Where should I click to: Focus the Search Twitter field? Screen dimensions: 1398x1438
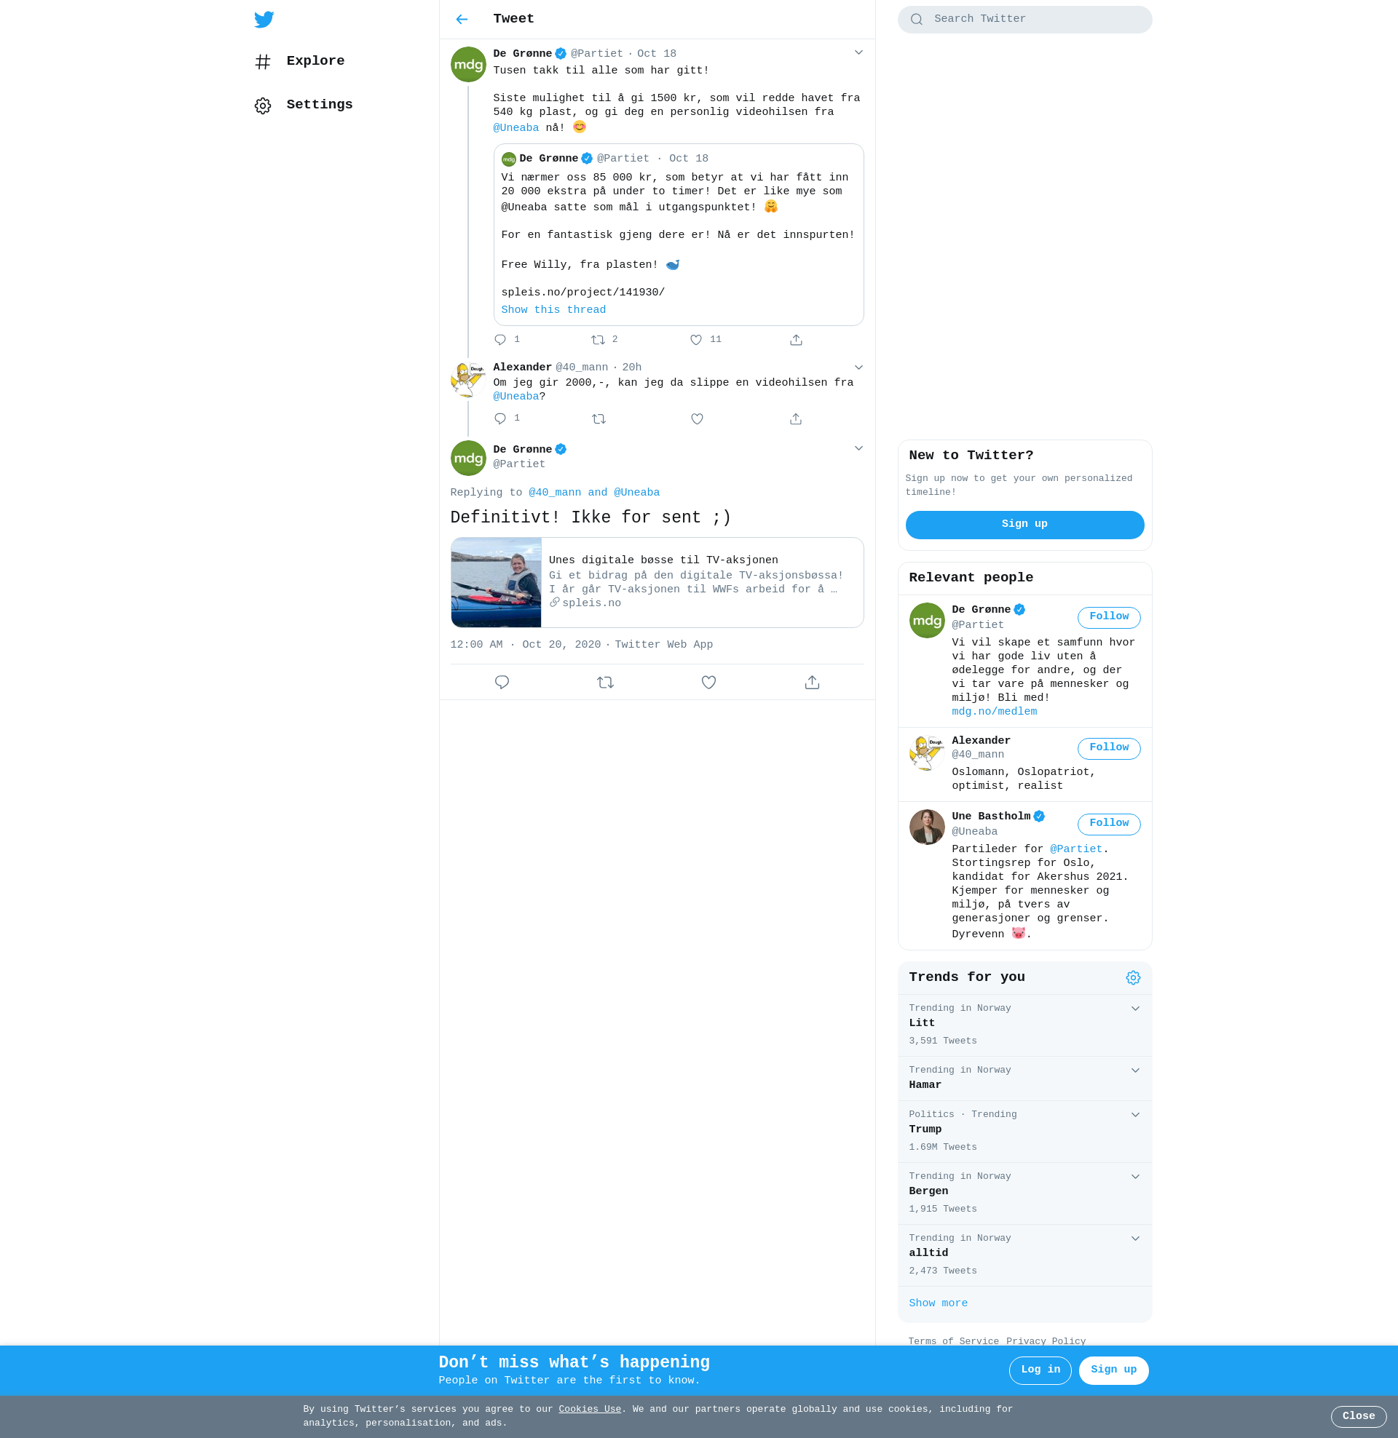pos(1024,19)
